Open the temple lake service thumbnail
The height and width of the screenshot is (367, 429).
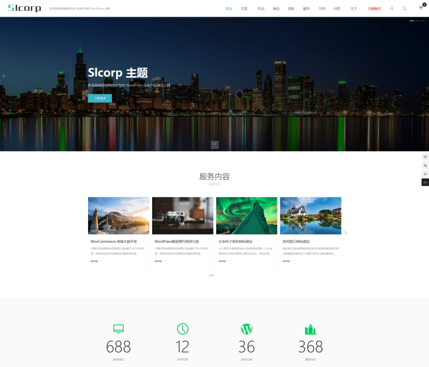click(311, 215)
